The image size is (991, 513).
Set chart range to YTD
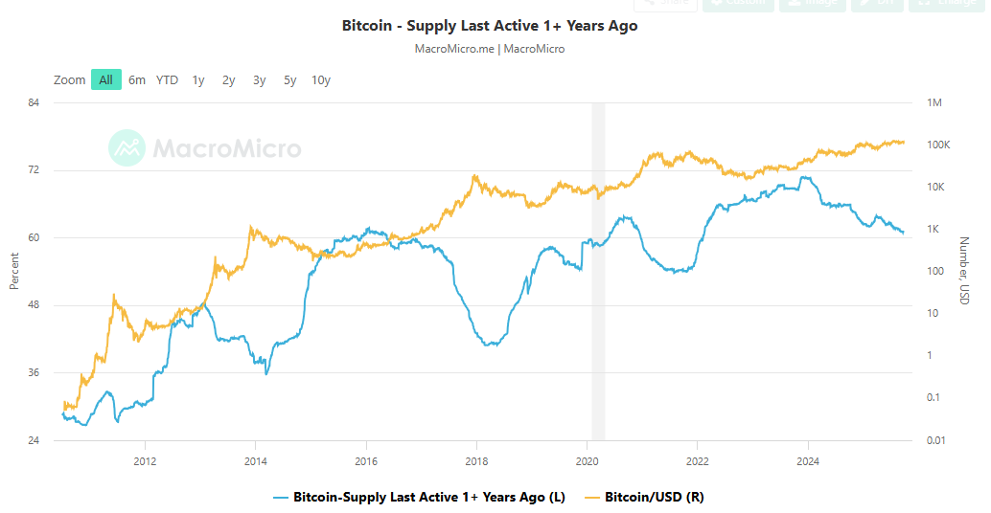click(167, 79)
